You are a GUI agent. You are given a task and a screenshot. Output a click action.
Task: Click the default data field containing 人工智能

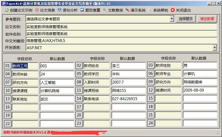click(57, 82)
